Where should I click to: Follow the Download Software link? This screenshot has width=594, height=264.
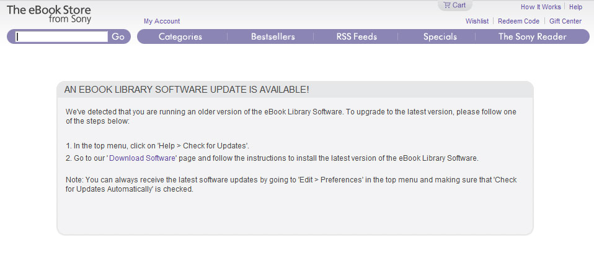[x=142, y=158]
